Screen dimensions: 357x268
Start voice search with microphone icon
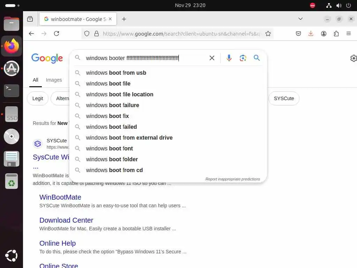229,58
